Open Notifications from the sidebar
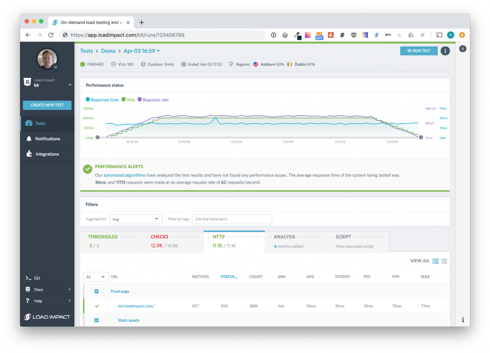 tap(44, 139)
